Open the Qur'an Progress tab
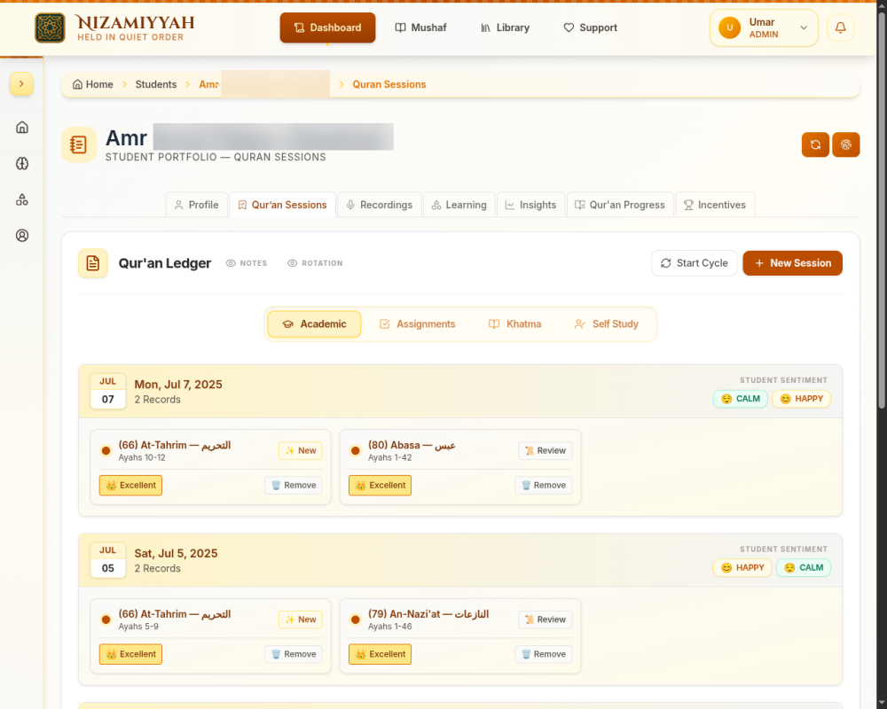 click(x=620, y=205)
